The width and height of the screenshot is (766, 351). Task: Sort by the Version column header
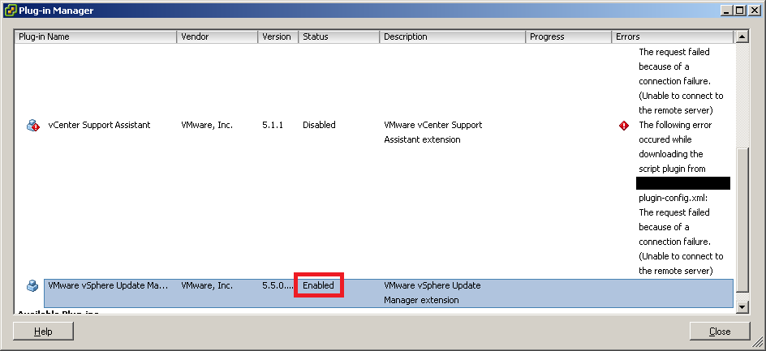[278, 37]
